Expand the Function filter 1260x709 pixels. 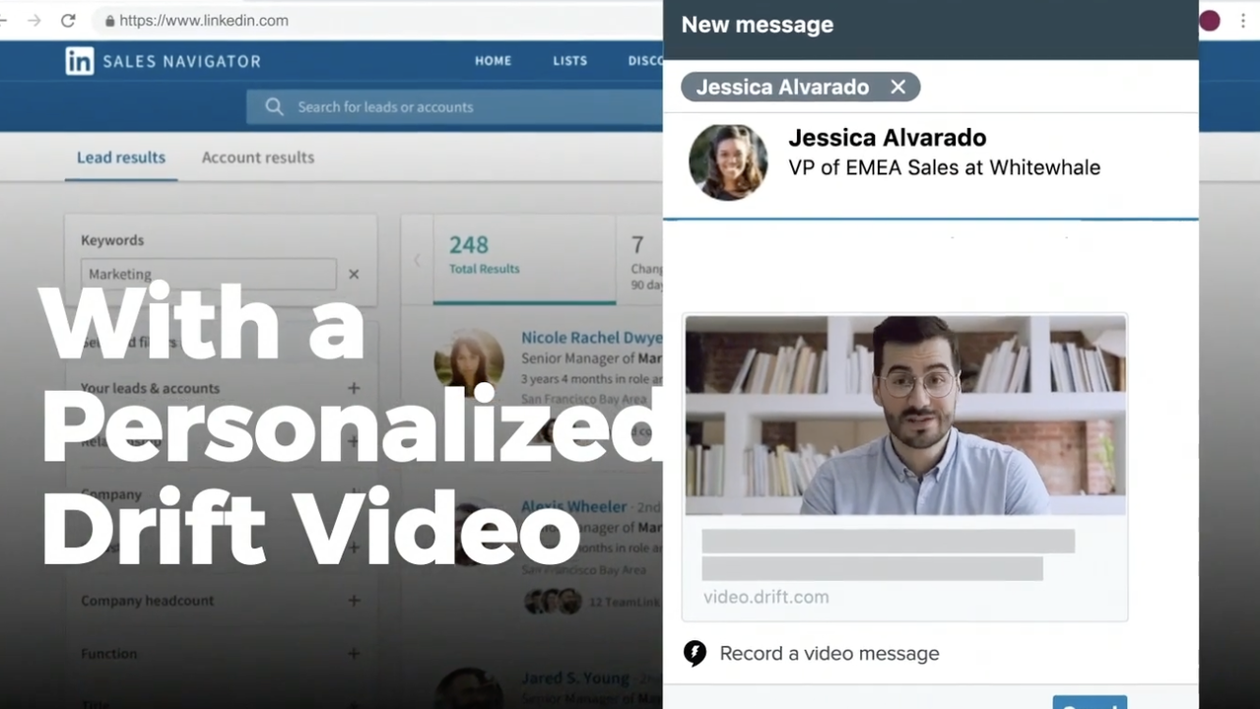(x=354, y=653)
